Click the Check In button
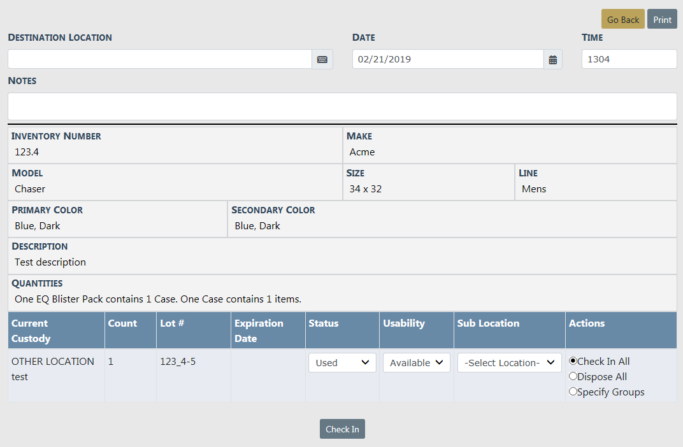The width and height of the screenshot is (683, 447). coord(342,429)
